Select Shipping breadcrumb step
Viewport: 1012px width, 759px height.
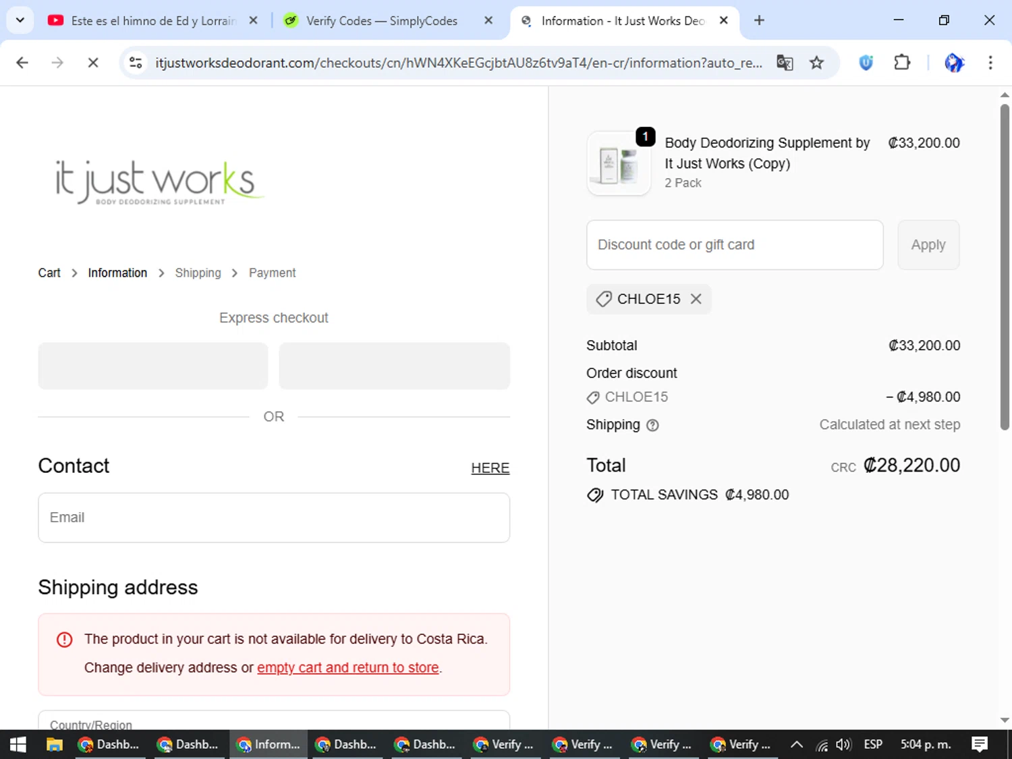point(198,273)
